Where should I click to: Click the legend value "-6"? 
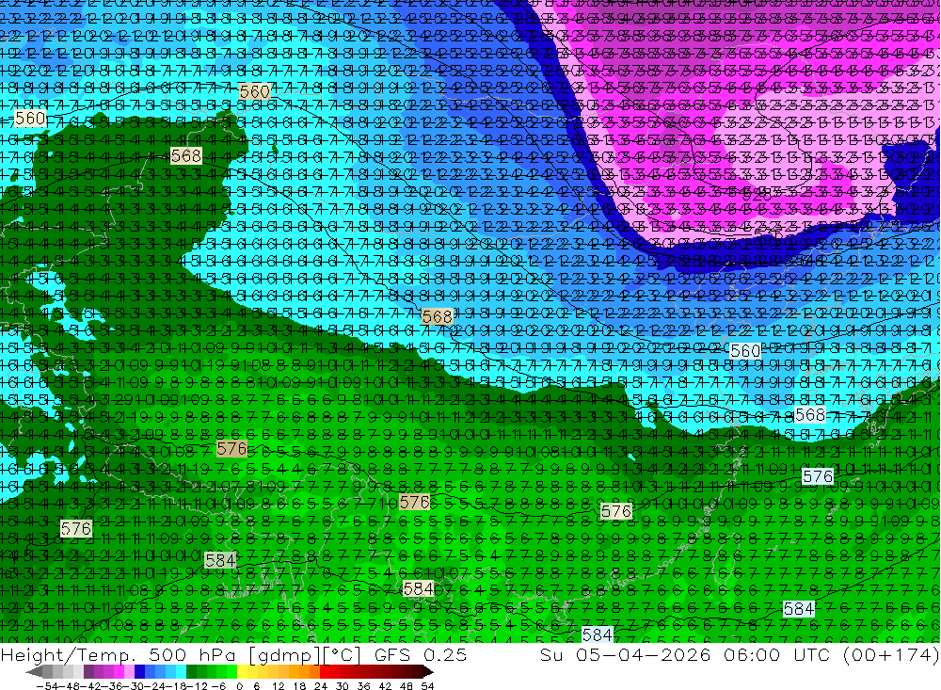coord(218,686)
